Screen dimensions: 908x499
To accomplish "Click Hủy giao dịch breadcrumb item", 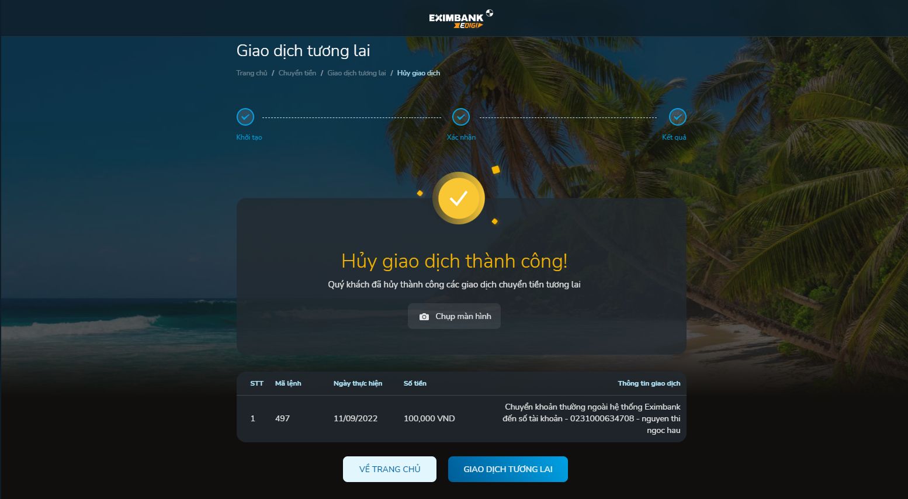I will tap(418, 73).
